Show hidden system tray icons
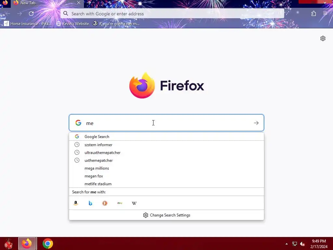 tap(286, 244)
